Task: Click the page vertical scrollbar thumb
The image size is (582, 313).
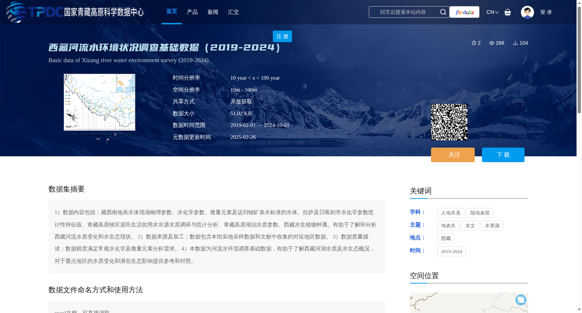Action: pyautogui.click(x=579, y=60)
